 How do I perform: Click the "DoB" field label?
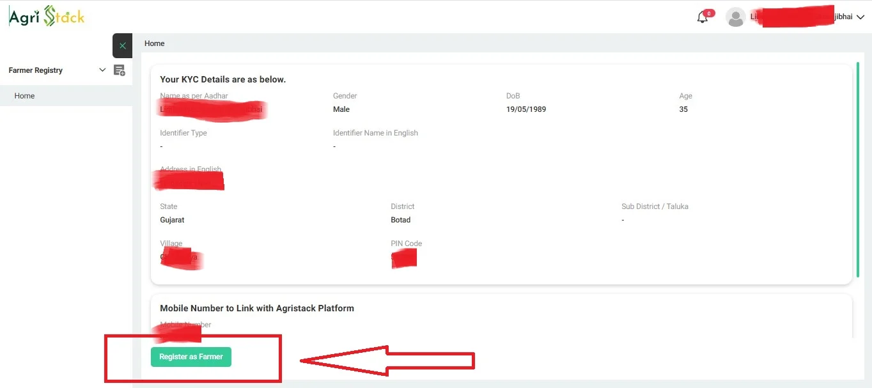(x=513, y=96)
